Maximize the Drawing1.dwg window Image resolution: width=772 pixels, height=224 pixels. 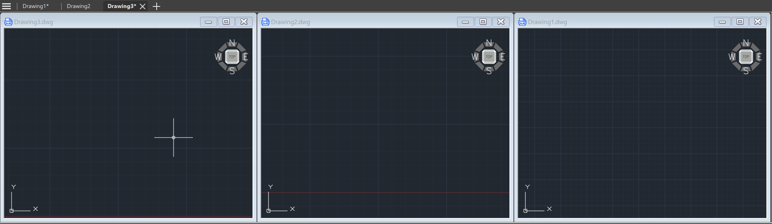740,22
